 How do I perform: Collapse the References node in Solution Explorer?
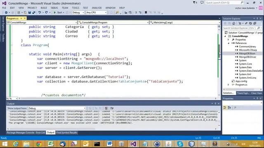[229, 43]
